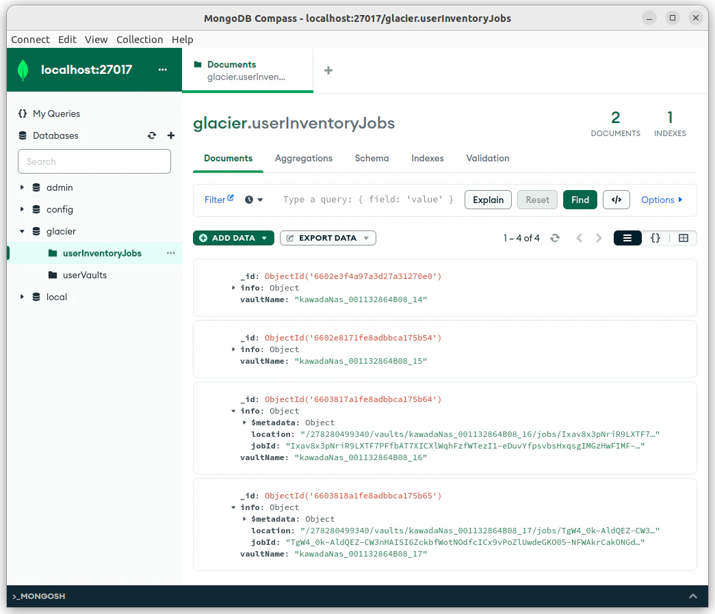Viewport: 715px width, 614px height.
Task: Expand info object of kawadaNas_001132864B08_14 document
Action: coord(233,288)
